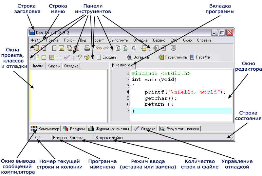
Task: Start debugging with the purple checkmark toolbar icon
Action: coord(67,57)
